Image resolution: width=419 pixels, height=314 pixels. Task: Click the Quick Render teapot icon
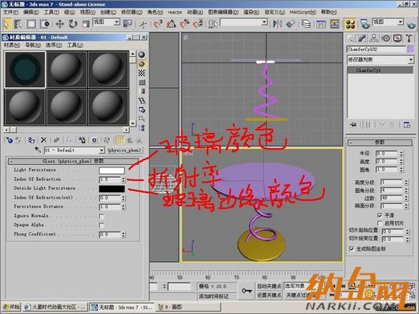click(411, 25)
